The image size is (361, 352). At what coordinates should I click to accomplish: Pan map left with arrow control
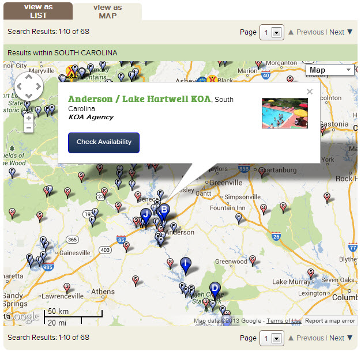click(x=20, y=86)
